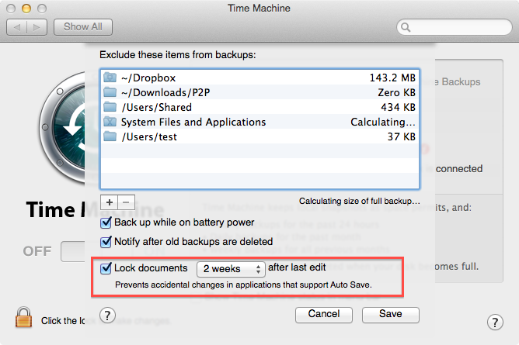
Task: Select the /Users/test entry
Action: [259, 136]
